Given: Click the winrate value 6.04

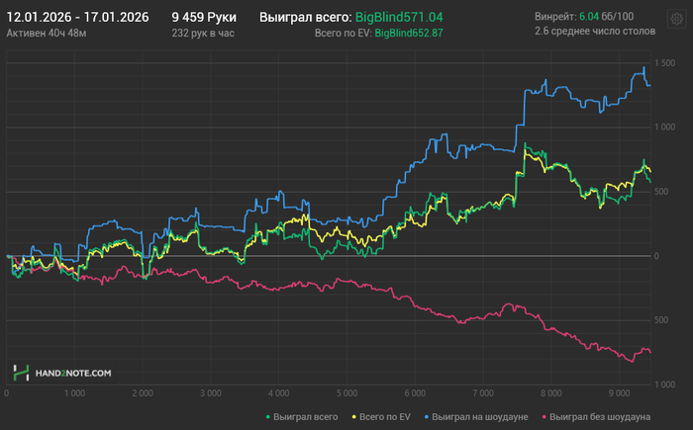Looking at the screenshot, I should coord(589,17).
